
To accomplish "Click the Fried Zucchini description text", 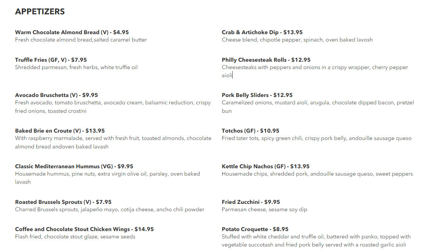I will 264,209.
